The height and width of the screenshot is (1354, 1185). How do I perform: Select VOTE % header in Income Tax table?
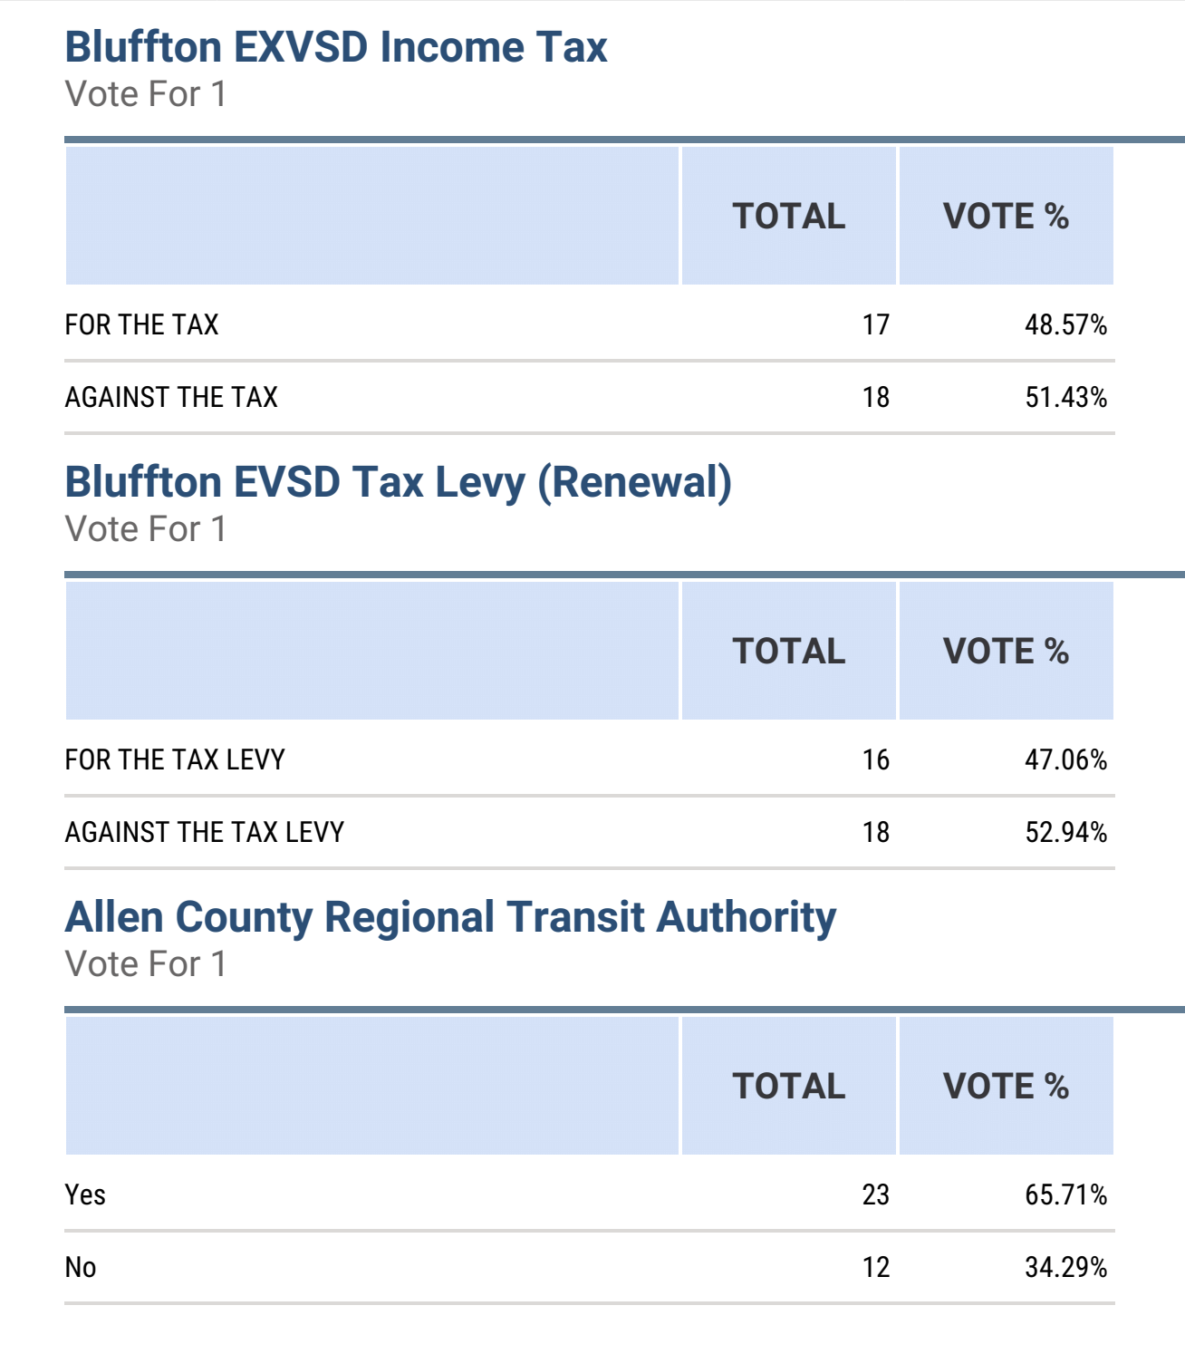(1007, 216)
